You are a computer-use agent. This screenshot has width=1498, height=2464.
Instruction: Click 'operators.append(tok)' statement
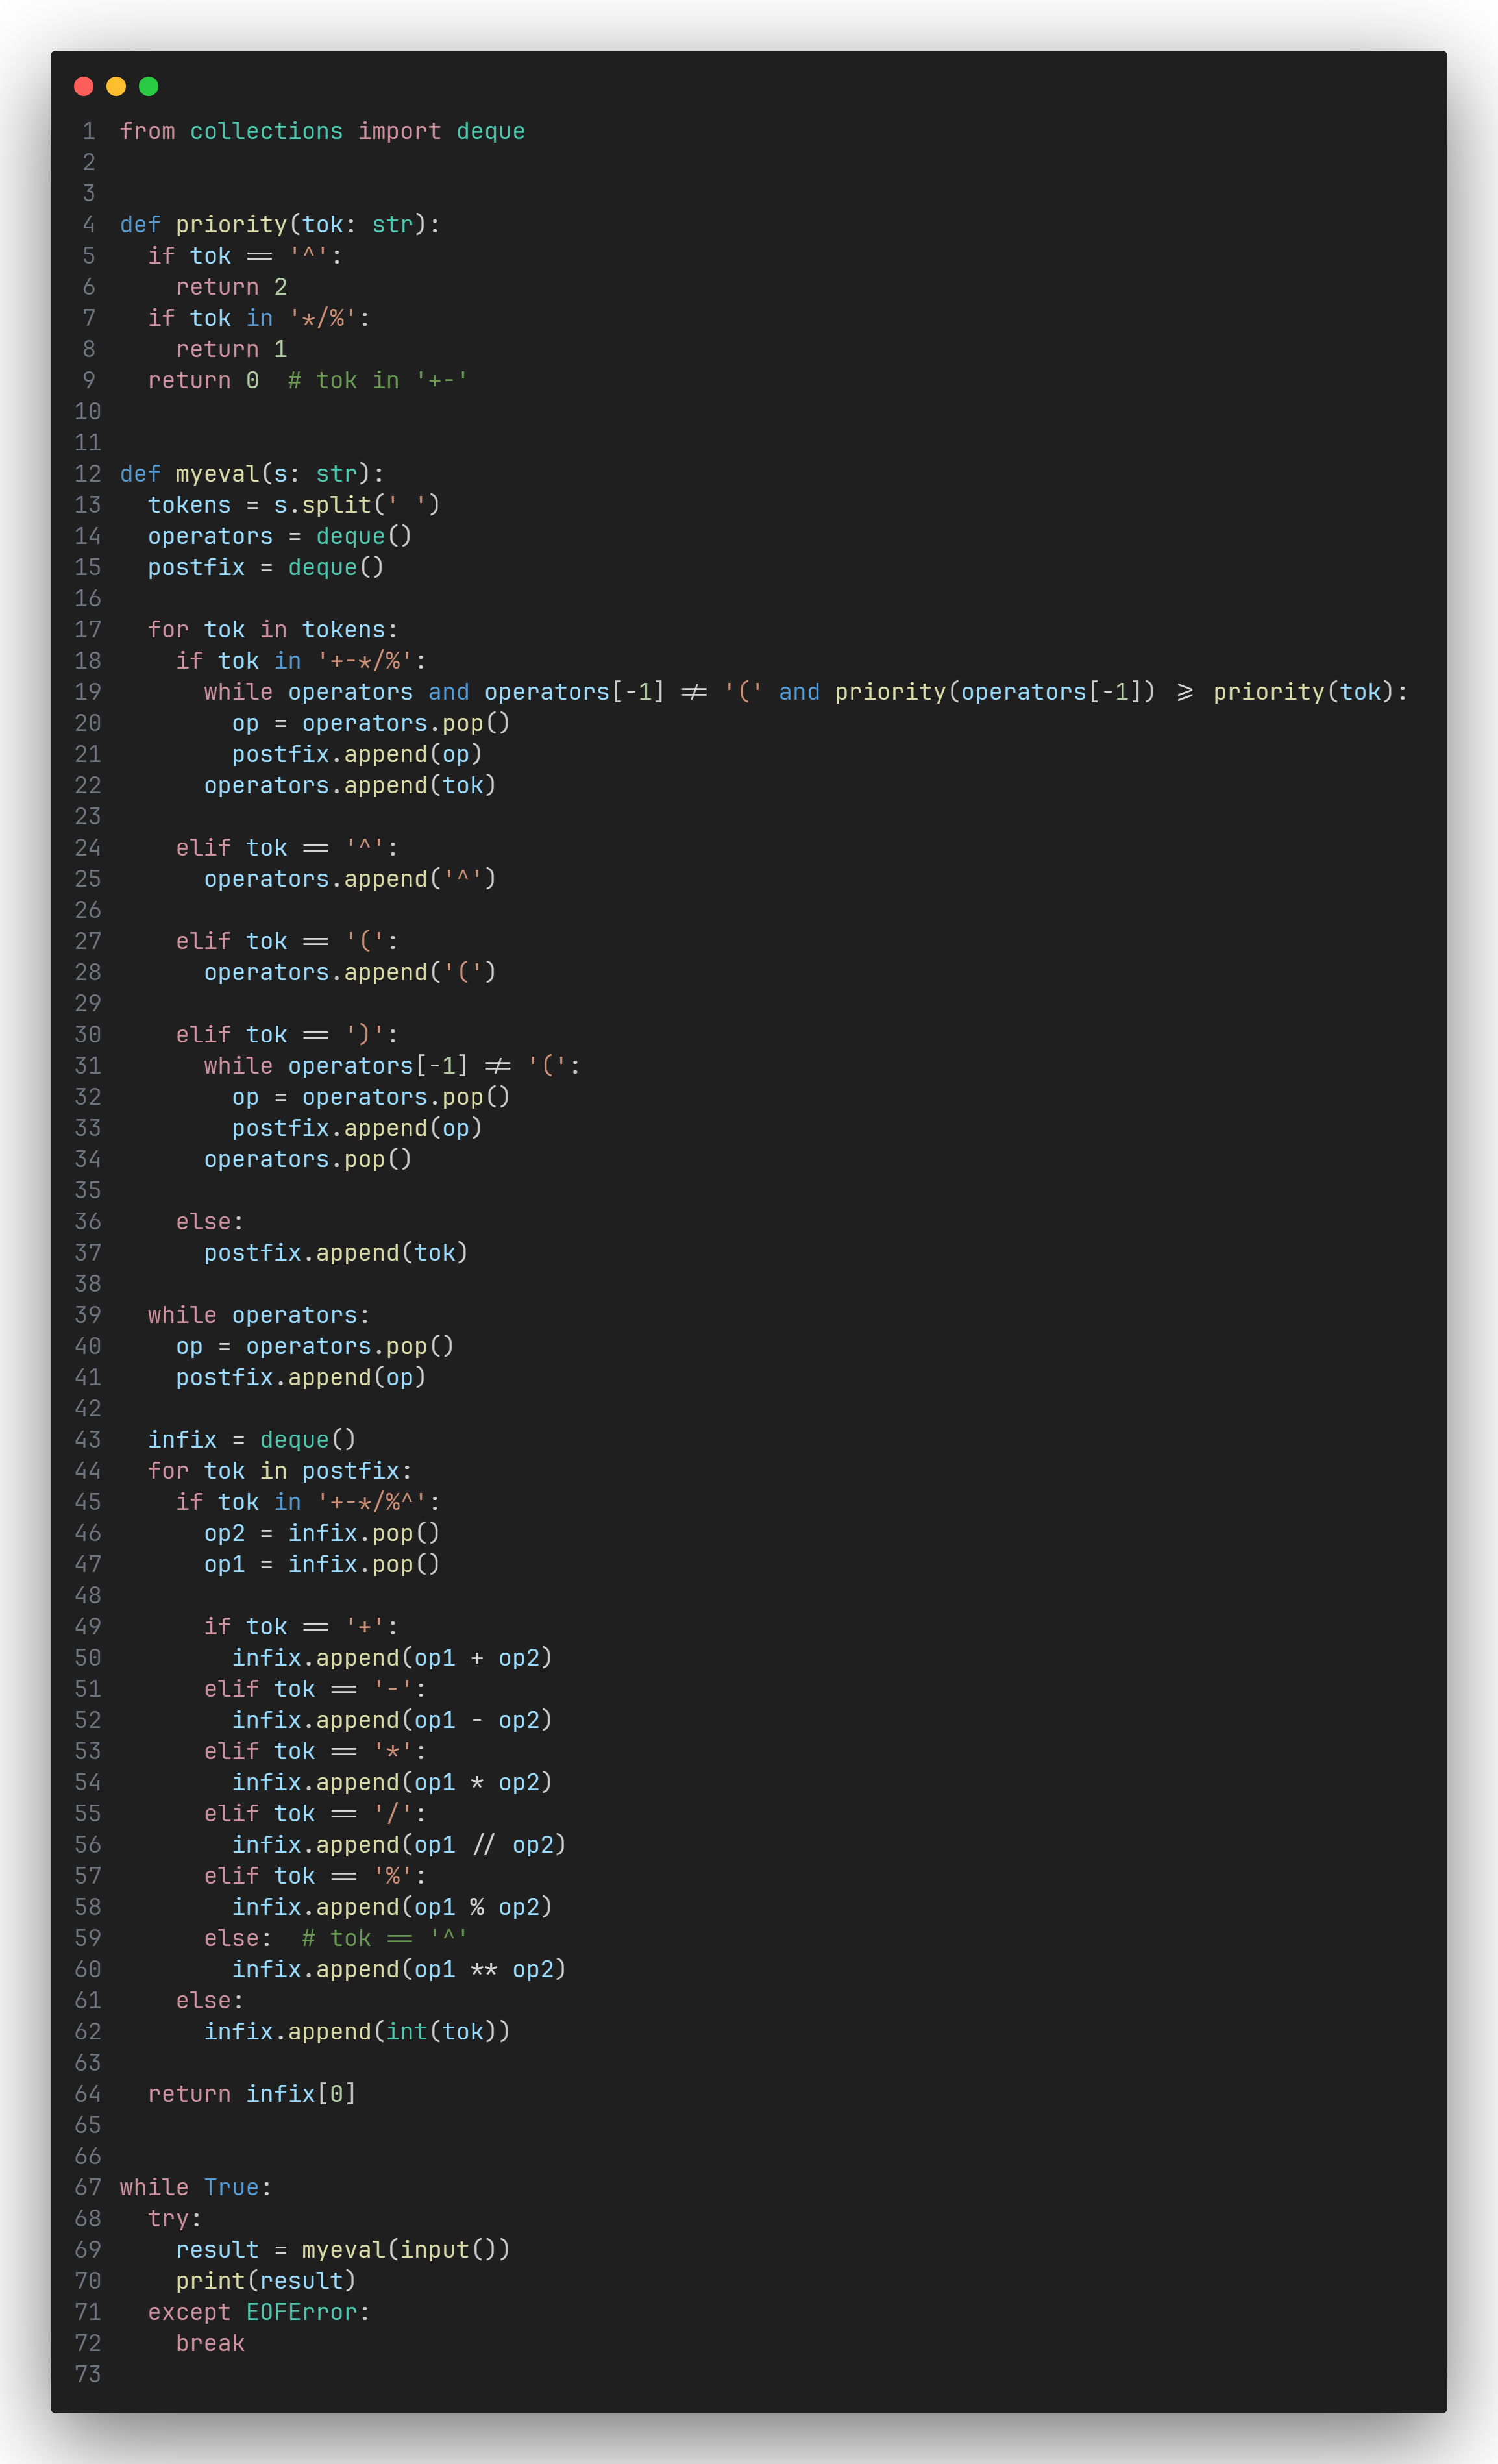[350, 786]
